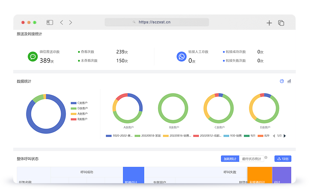The image size is (309, 190).
Task: Click the 导出 export button
Action: pos(283,159)
